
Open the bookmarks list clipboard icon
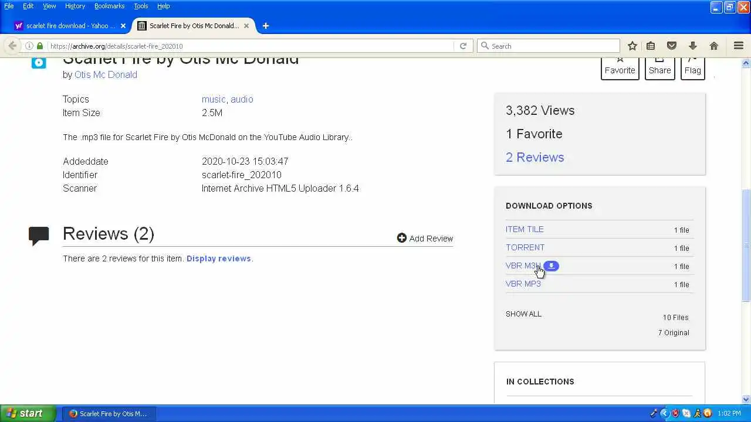[x=651, y=46]
